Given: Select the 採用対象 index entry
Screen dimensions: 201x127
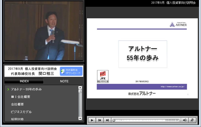Looking at the screenshot, I should click(x=17, y=119).
